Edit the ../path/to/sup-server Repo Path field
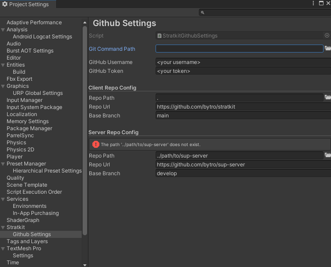 [x=239, y=155]
